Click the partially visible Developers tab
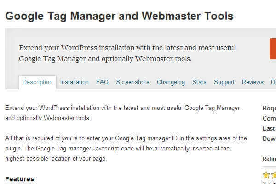This screenshot has height=184, width=276. [271, 82]
